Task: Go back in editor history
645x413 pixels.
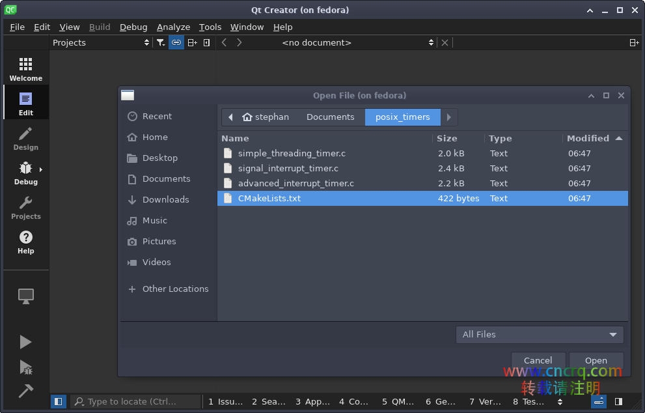Action: point(224,42)
